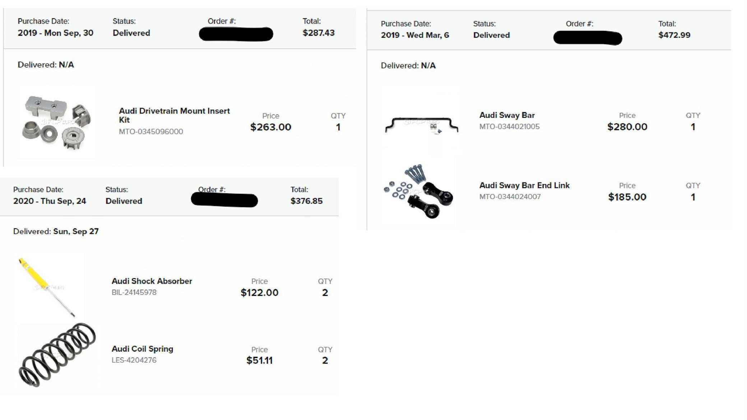This screenshot has width=747, height=420.
Task: Open the Audi Sway Bar product link
Action: pos(507,115)
